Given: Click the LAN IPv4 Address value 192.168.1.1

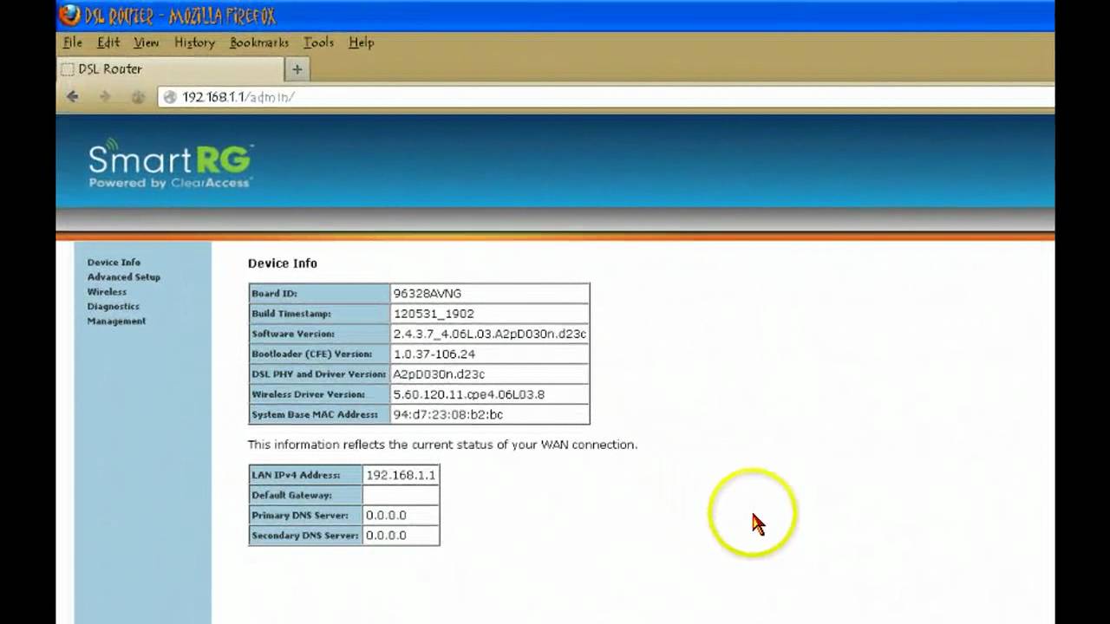Looking at the screenshot, I should pyautogui.click(x=401, y=475).
